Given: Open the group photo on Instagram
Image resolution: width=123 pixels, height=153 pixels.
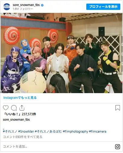Looking at the screenshot, I should [61, 53].
